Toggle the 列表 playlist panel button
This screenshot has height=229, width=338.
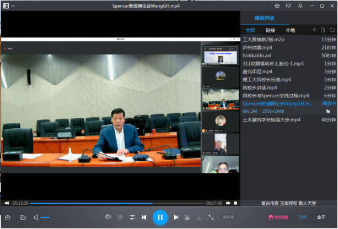tap(303, 217)
